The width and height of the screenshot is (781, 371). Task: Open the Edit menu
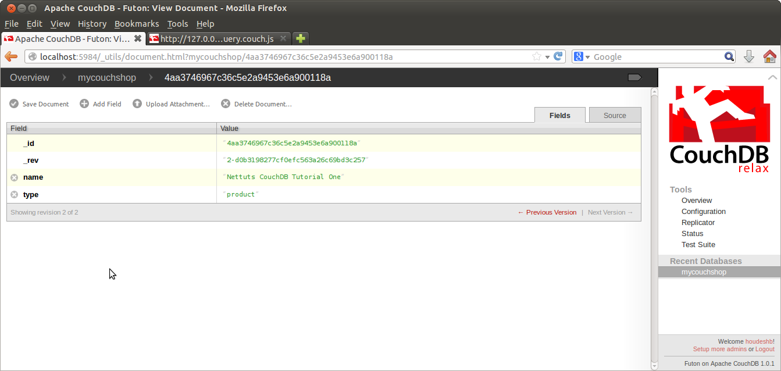(34, 24)
